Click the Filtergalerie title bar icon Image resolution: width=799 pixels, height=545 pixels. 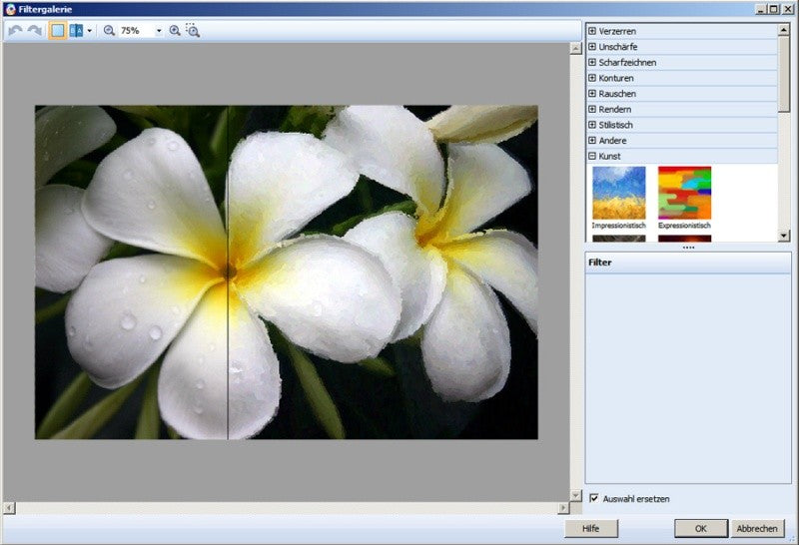pyautogui.click(x=10, y=9)
